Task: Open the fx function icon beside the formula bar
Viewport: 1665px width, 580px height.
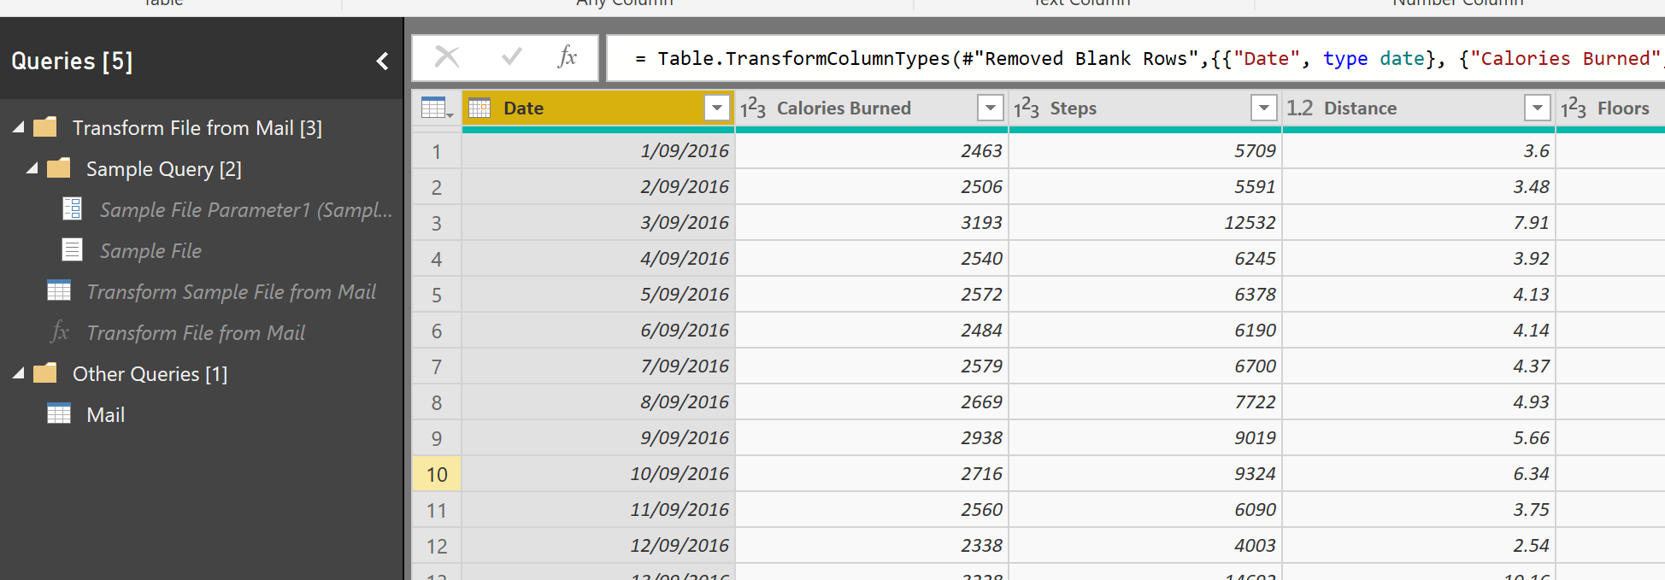Action: click(567, 57)
